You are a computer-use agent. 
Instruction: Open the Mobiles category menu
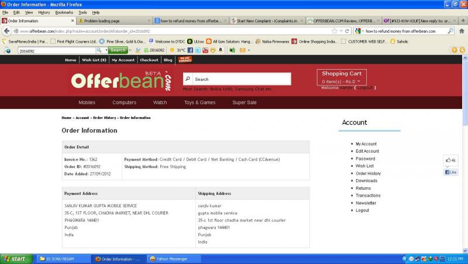[x=87, y=102]
